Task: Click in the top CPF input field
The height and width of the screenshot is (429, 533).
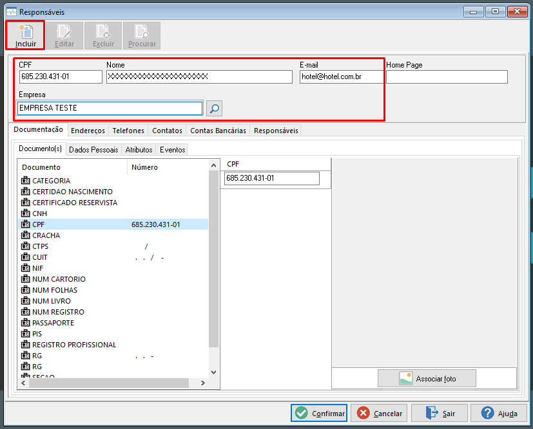Action: [x=61, y=77]
